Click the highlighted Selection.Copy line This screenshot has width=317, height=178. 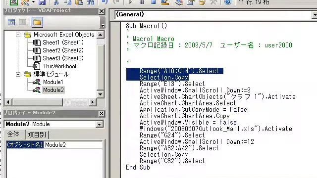164,78
